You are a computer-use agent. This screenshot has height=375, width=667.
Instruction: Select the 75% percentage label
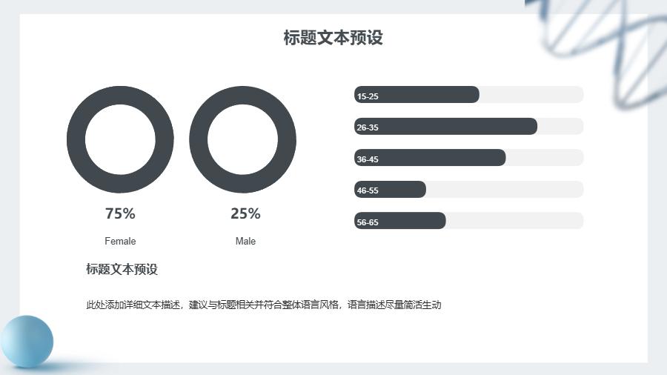120,213
